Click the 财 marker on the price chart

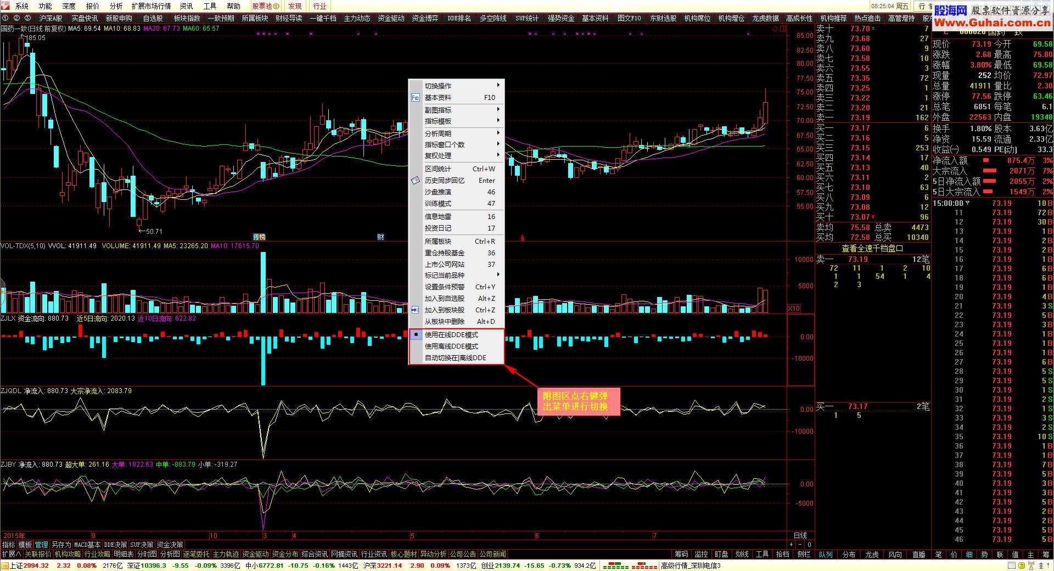380,237
